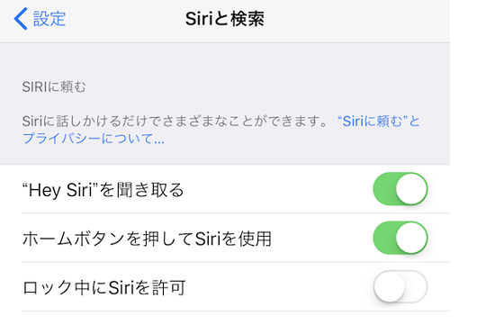Viewport: 486px width, 325px height.
Task: Open the “Siriに頼む”と privacy link
Action: [378, 121]
